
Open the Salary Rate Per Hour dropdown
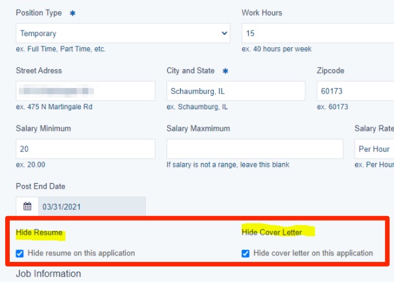click(x=374, y=149)
